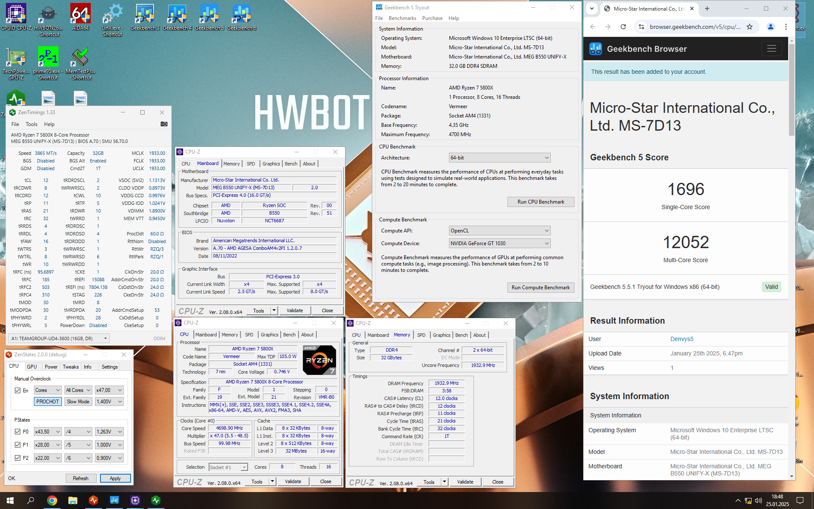Click Refresh in ZenStates
The height and width of the screenshot is (509, 814).
[x=81, y=478]
